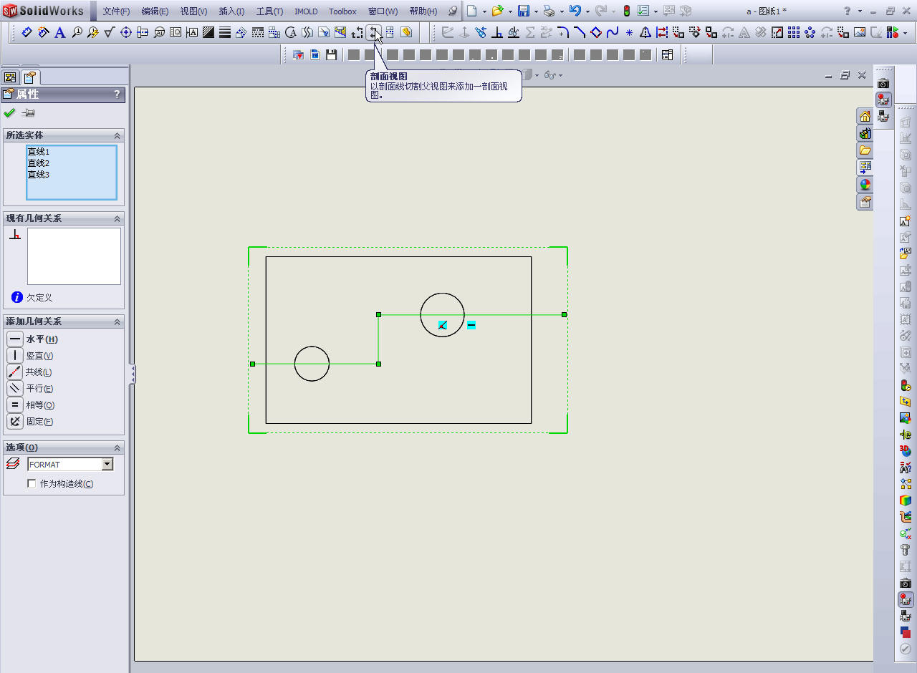Select the Datum Target tool
This screenshot has height=673, width=917.
159,32
